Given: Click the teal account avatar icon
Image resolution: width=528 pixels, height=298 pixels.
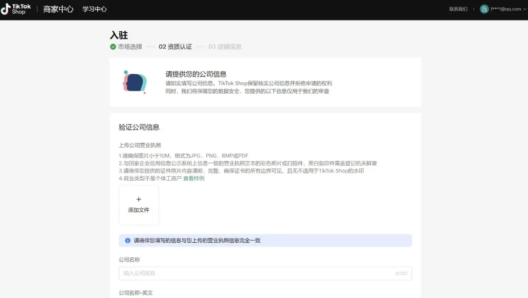Looking at the screenshot, I should [484, 9].
